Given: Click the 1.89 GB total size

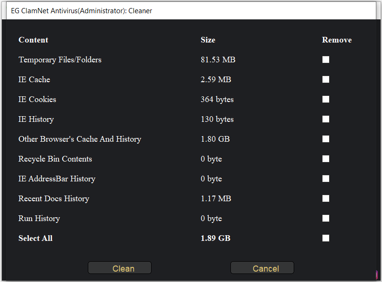Looking at the screenshot, I should point(215,238).
